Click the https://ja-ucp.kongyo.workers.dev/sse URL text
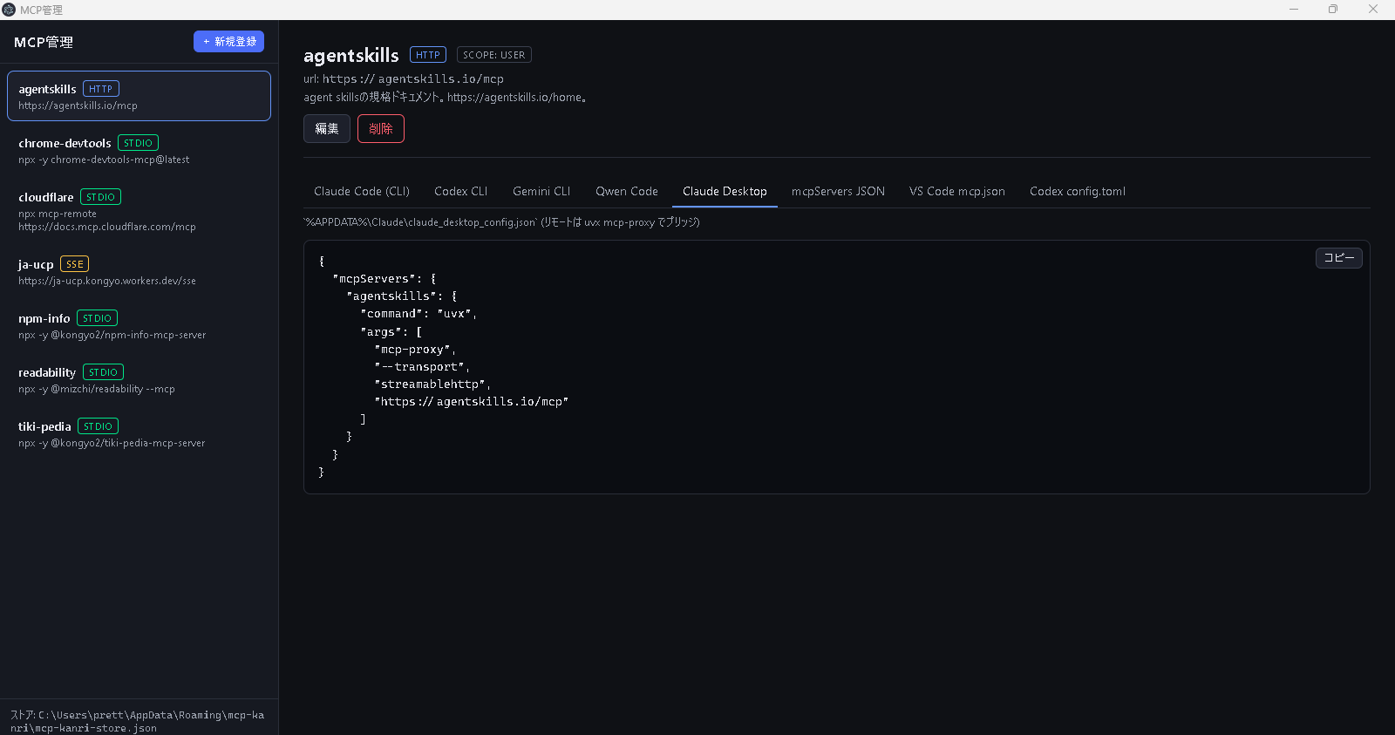This screenshot has width=1395, height=735. click(107, 282)
